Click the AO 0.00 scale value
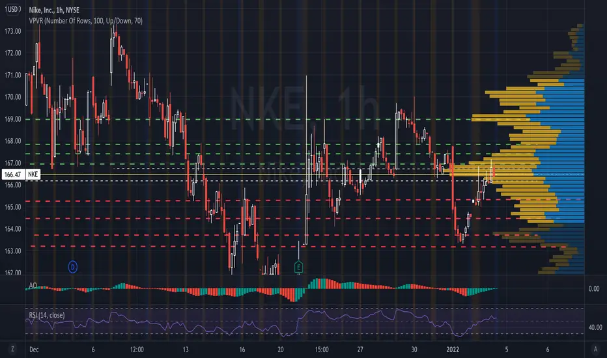607x358 pixels. [594, 289]
